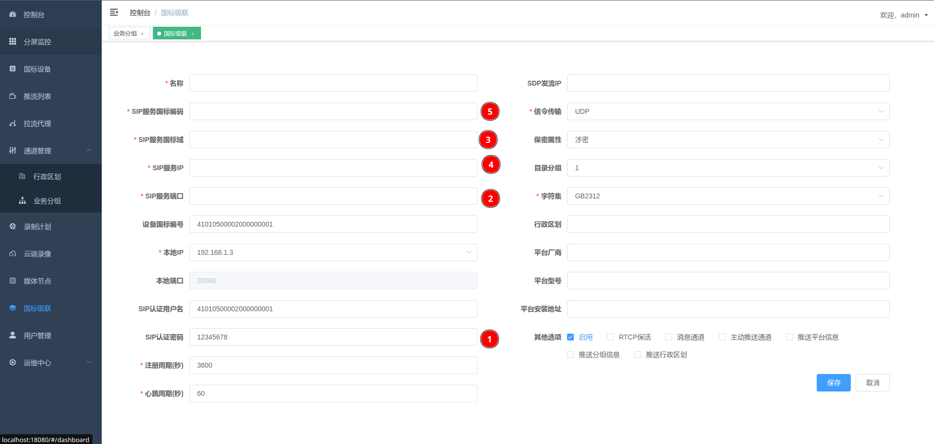
Task: Click the 云端录像 cloud icon
Action: 13,254
